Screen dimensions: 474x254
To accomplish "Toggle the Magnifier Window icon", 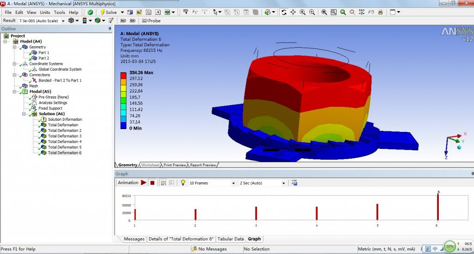I will click(x=333, y=12).
